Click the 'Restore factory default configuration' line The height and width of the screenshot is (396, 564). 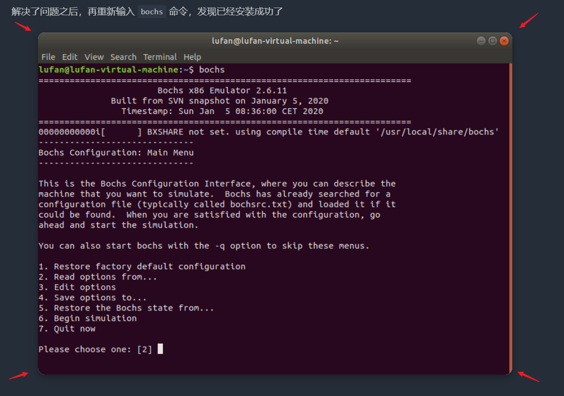pos(142,266)
